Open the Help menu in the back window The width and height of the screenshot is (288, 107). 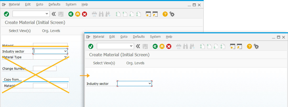pyautogui.click(x=85, y=4)
